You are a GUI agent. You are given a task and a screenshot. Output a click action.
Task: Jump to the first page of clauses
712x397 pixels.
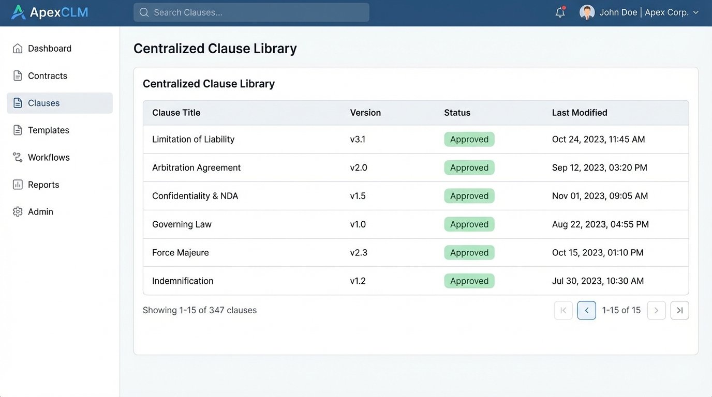click(563, 310)
